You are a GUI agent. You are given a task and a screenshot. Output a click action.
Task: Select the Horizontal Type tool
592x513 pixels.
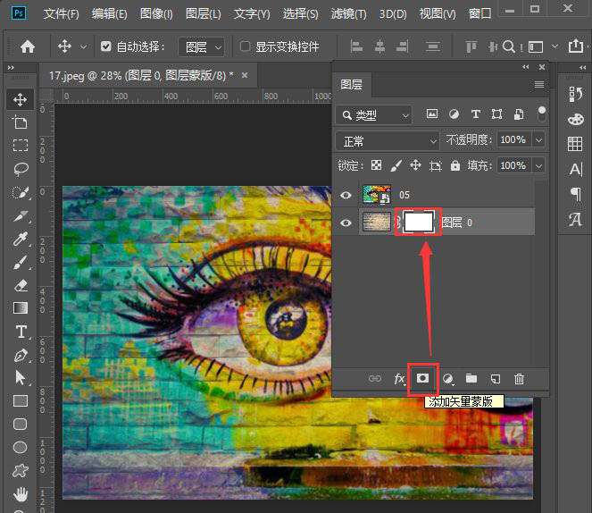21,332
